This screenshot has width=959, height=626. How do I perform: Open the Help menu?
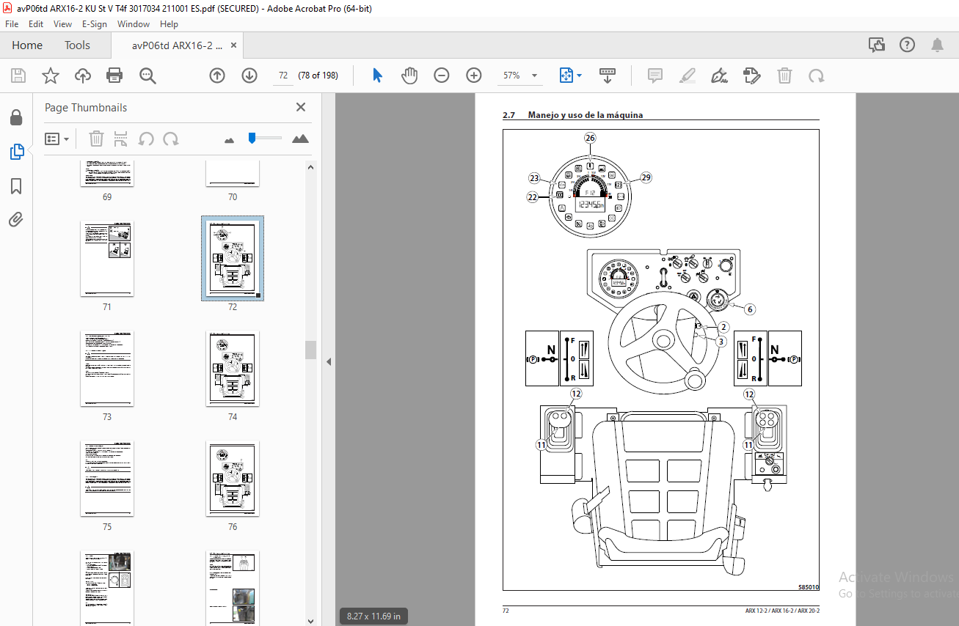[x=169, y=23]
